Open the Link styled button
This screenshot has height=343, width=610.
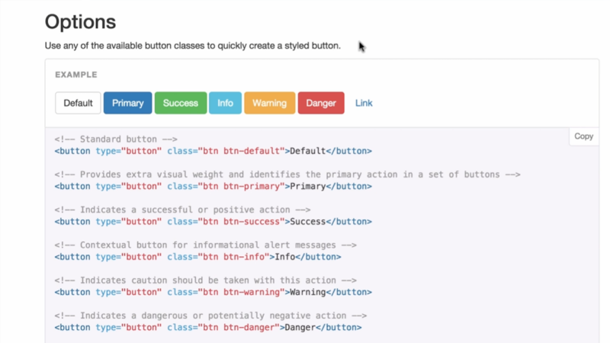364,103
